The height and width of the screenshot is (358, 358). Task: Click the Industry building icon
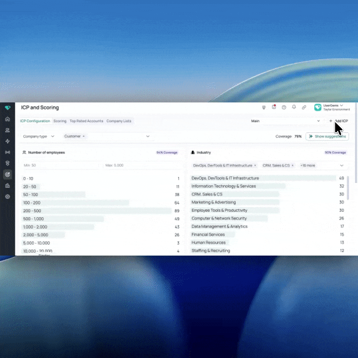tap(193, 153)
